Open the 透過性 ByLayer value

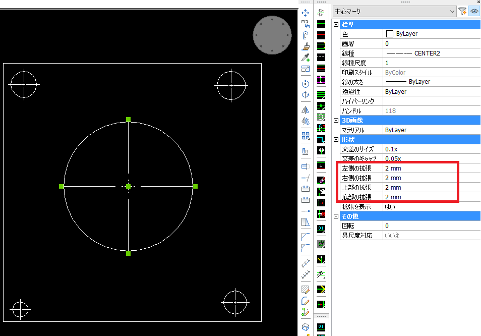[x=432, y=91]
